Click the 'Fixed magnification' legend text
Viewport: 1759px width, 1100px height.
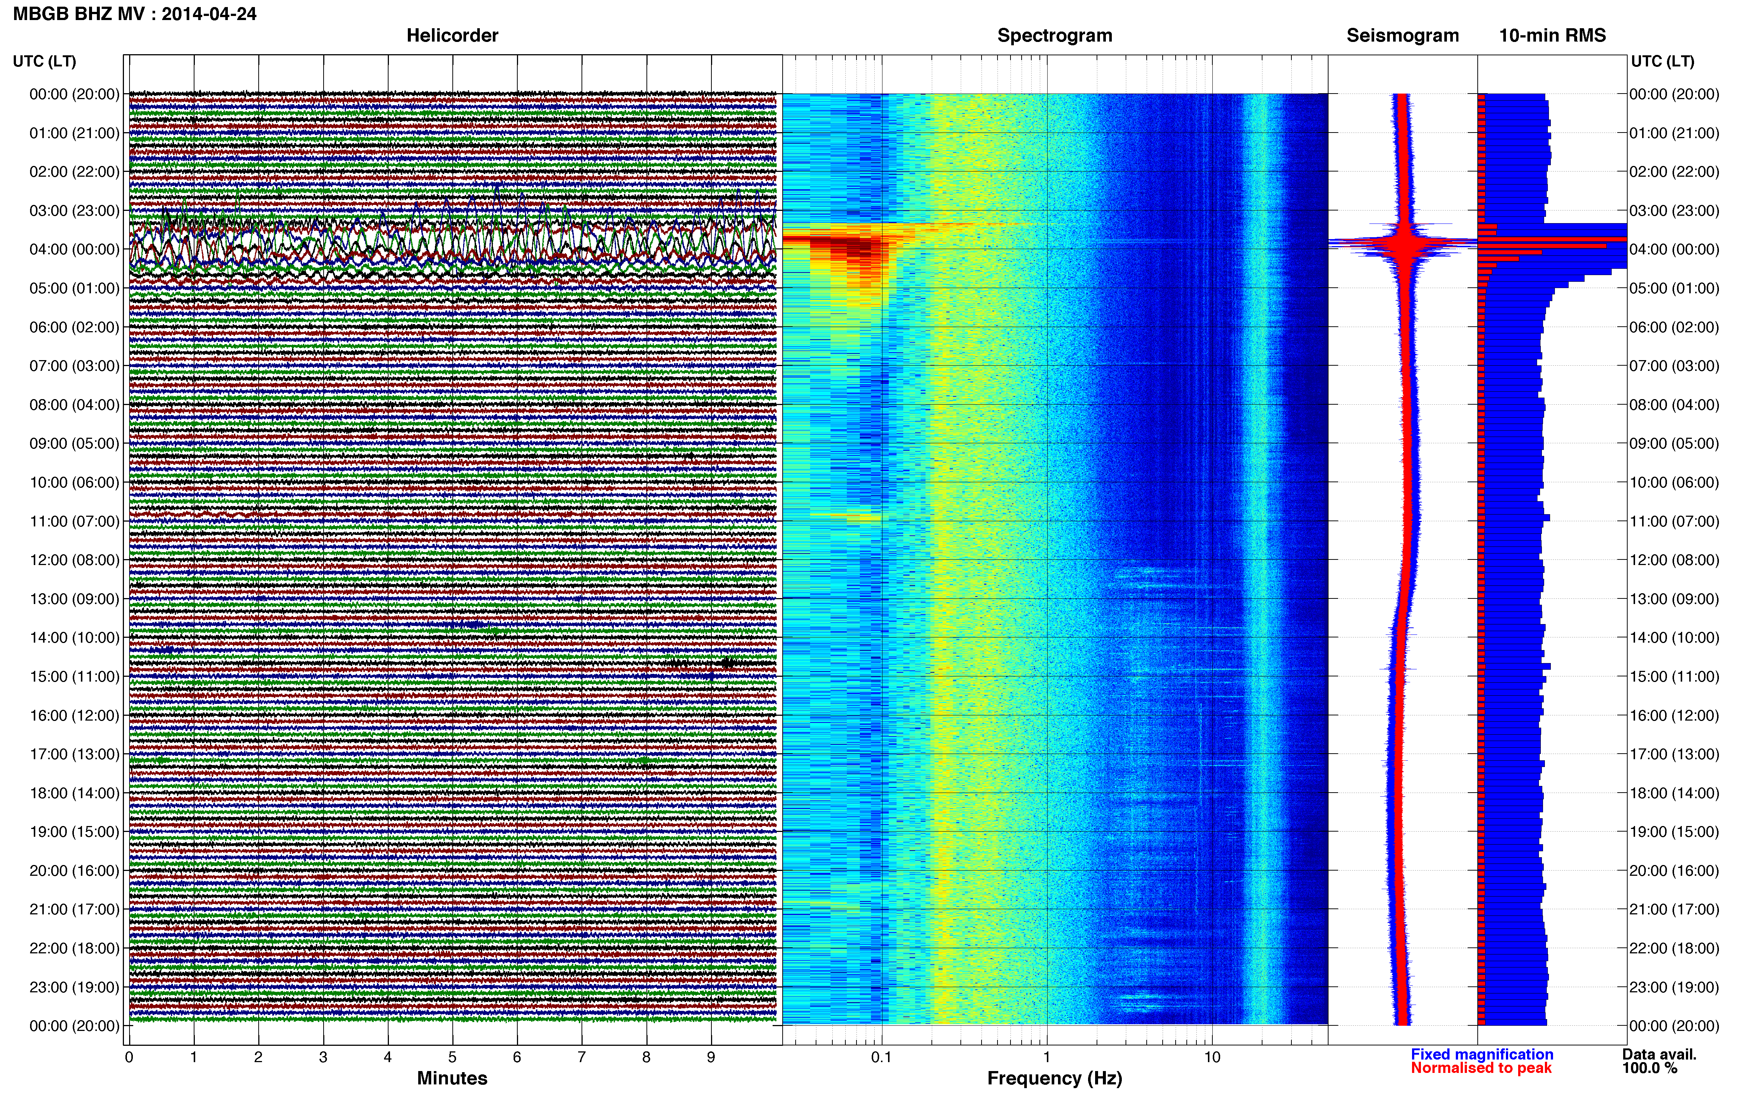coord(1482,1054)
